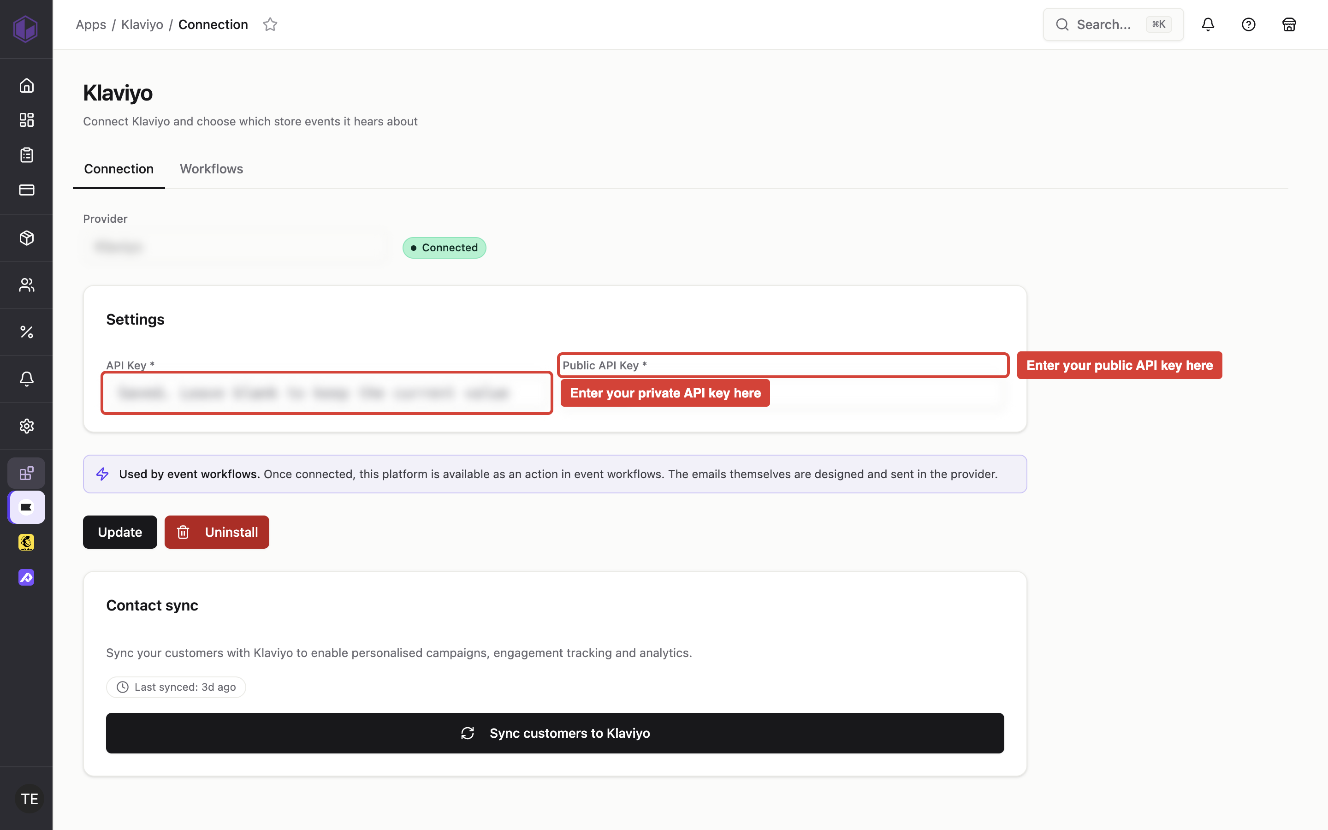Open the help question mark icon

(1248, 24)
